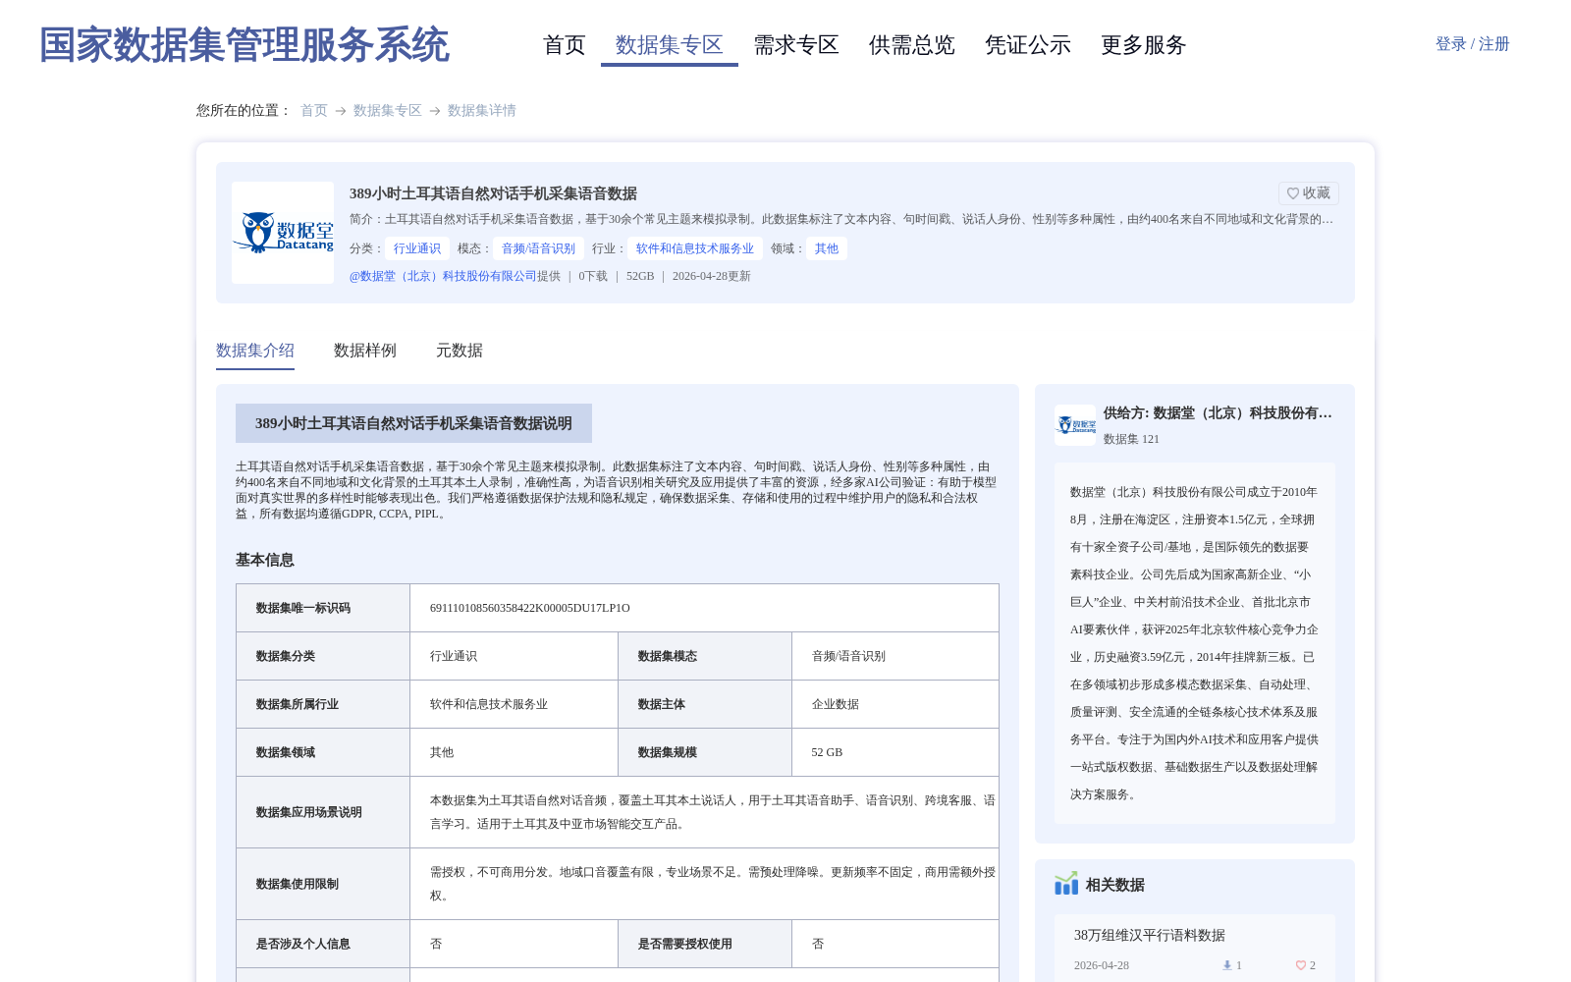1571x982 pixels.
Task: Open the 首页 navigation item
Action: point(565,45)
